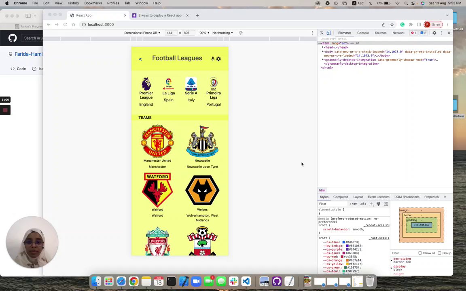The width and height of the screenshot is (466, 291).
Task: Switch to the Sources tab in DevTools
Action: (380, 33)
